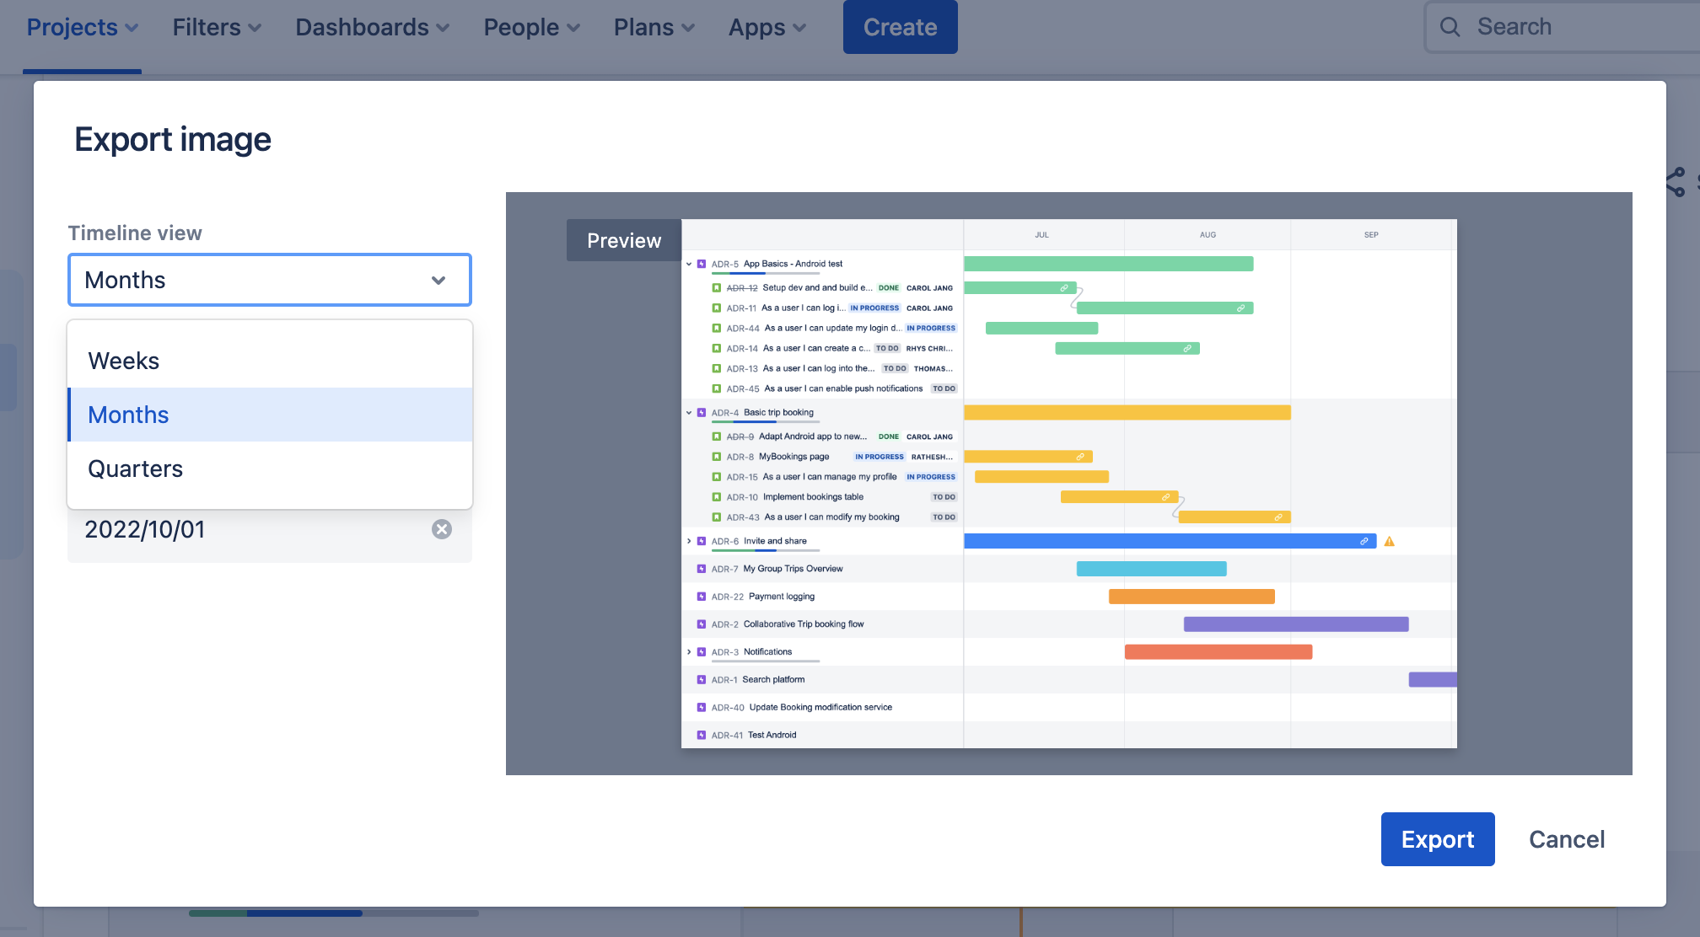Click the link icon on ADR-8 bar
Viewport: 1700px width, 937px height.
click(1078, 456)
